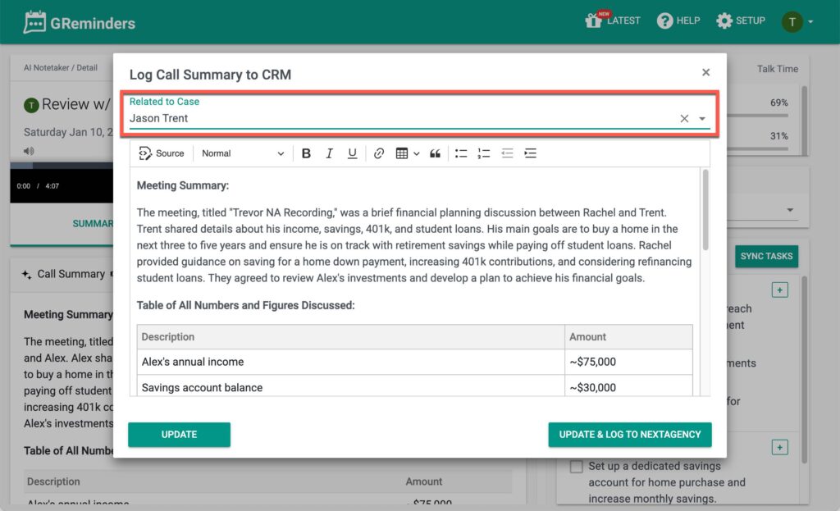Apply italic formatting in editor
Screen dimensions: 840x511
click(x=329, y=153)
